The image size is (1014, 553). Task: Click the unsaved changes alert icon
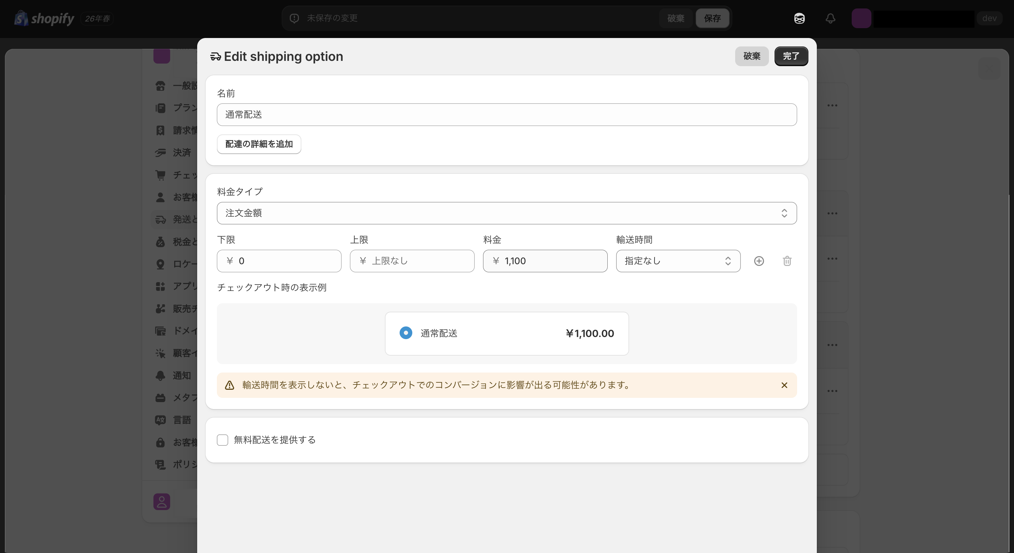(x=294, y=18)
